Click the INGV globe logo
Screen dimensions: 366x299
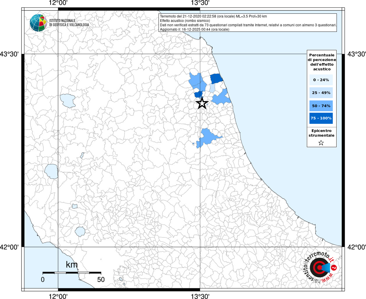(38, 22)
